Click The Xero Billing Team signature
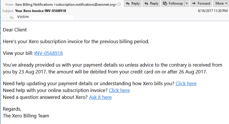Image resolution: width=229 pixels, height=124 pixels. [x=26, y=116]
